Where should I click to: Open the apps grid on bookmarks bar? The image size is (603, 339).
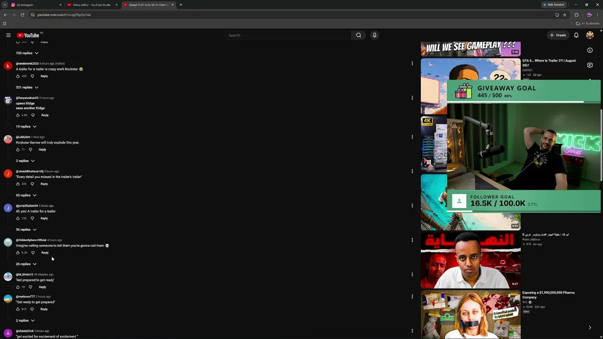pos(5,24)
